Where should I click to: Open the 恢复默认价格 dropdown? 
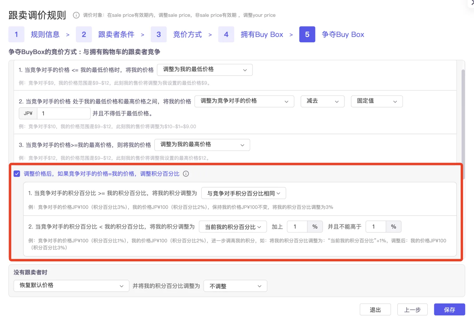pos(71,286)
